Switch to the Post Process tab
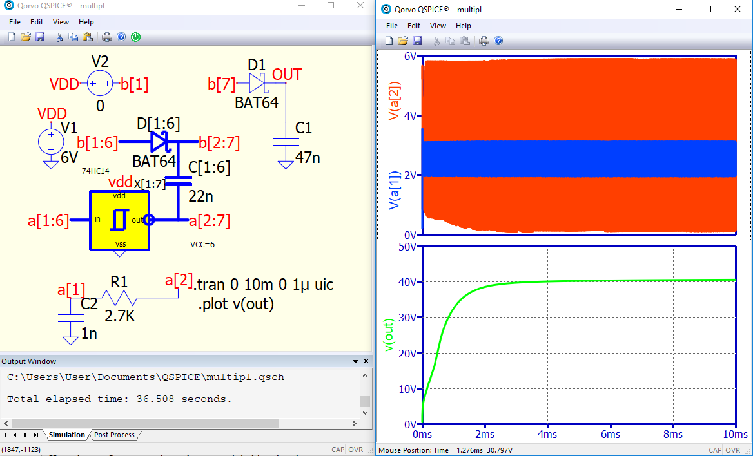Image resolution: width=753 pixels, height=456 pixels. pyautogui.click(x=114, y=435)
